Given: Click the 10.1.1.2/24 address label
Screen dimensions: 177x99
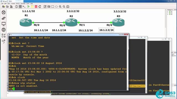Looking at the screenshot, I should (x=59, y=30).
